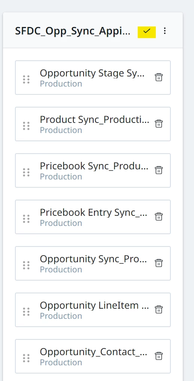Screen dimensions: 194x381
Task: Remove the Pricebook Sync_Production entry
Action: [x=159, y=170]
